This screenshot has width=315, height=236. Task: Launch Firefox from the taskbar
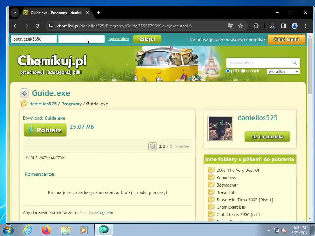(x=46, y=230)
